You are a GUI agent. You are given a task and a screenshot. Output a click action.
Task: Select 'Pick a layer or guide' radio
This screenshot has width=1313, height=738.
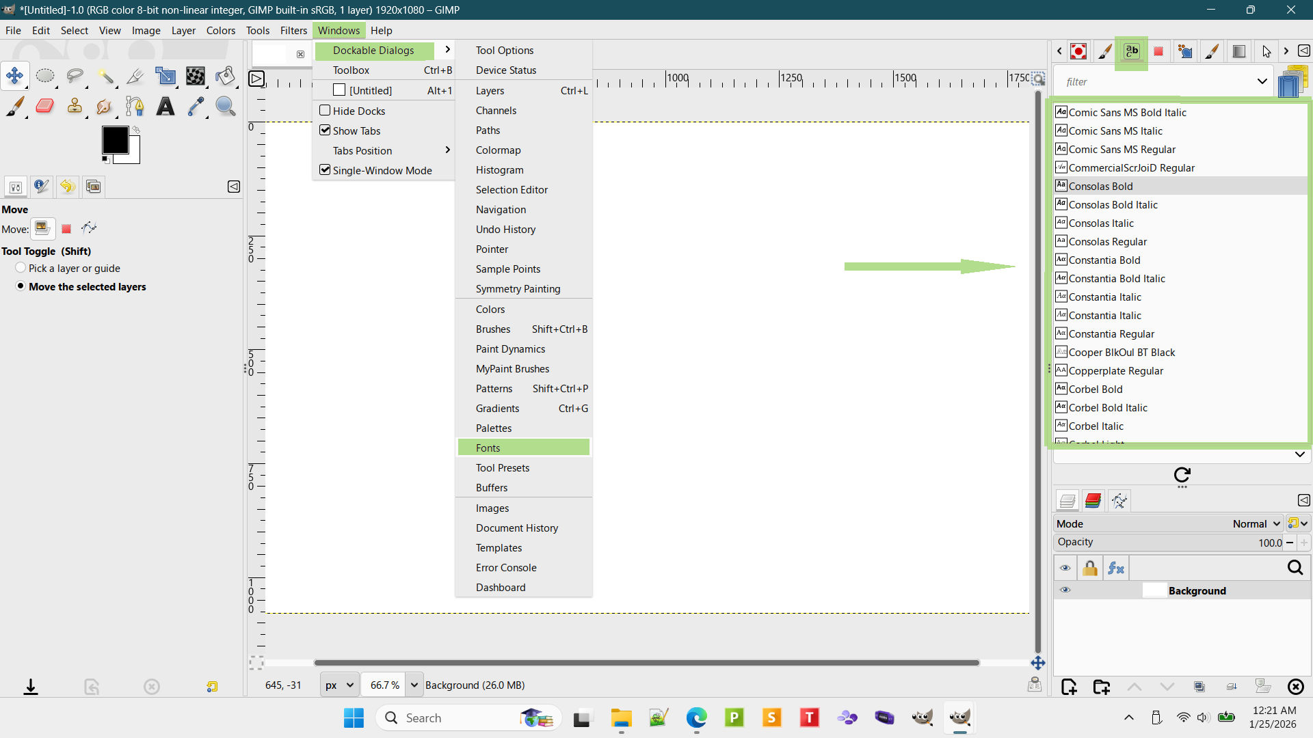pyautogui.click(x=21, y=268)
